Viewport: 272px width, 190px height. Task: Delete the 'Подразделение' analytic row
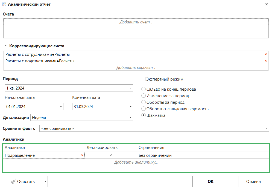click(x=82, y=155)
